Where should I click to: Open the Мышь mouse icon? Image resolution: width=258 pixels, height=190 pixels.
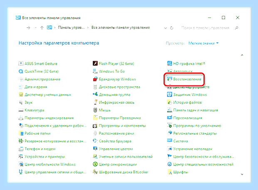click(x=95, y=110)
